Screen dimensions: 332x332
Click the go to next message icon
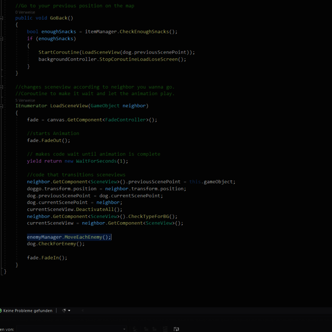153,329
